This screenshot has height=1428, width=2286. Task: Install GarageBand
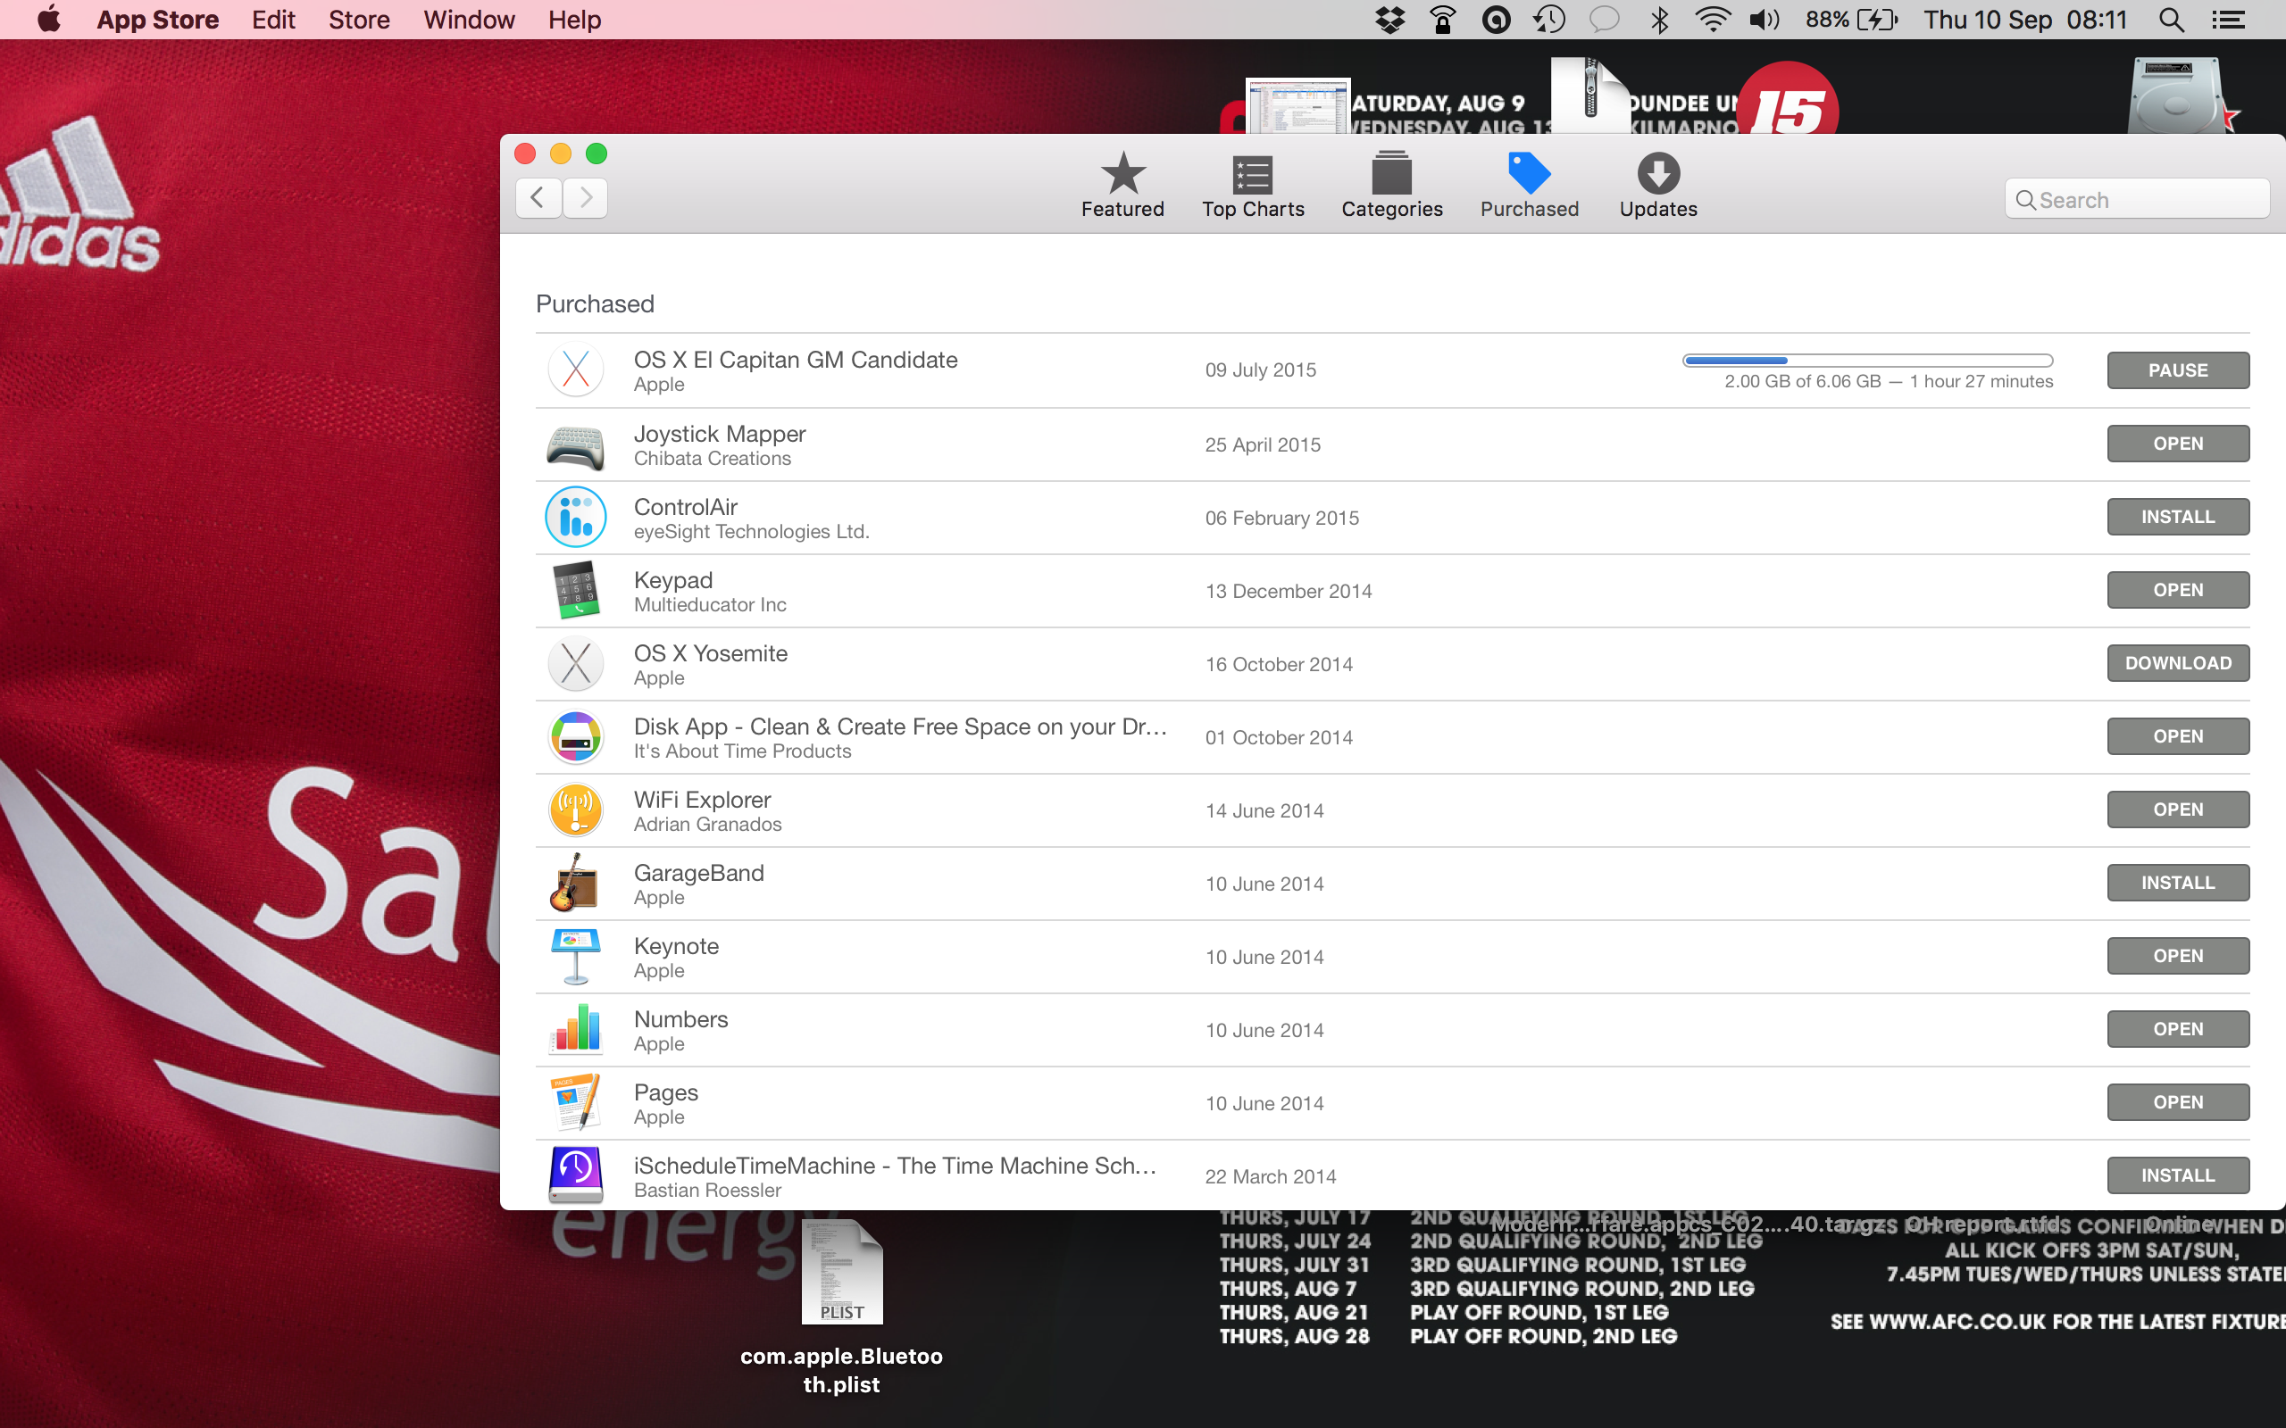(x=2177, y=882)
